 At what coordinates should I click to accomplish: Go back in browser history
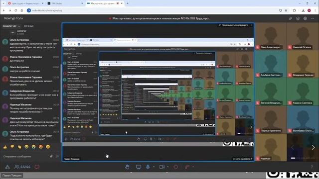[x=4, y=10]
